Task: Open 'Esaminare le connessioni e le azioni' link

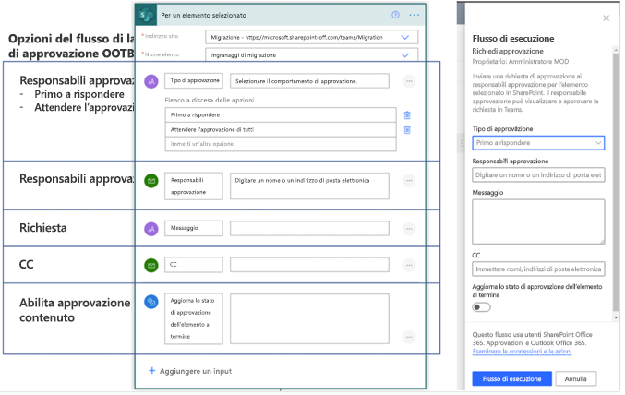Action: 524,353
